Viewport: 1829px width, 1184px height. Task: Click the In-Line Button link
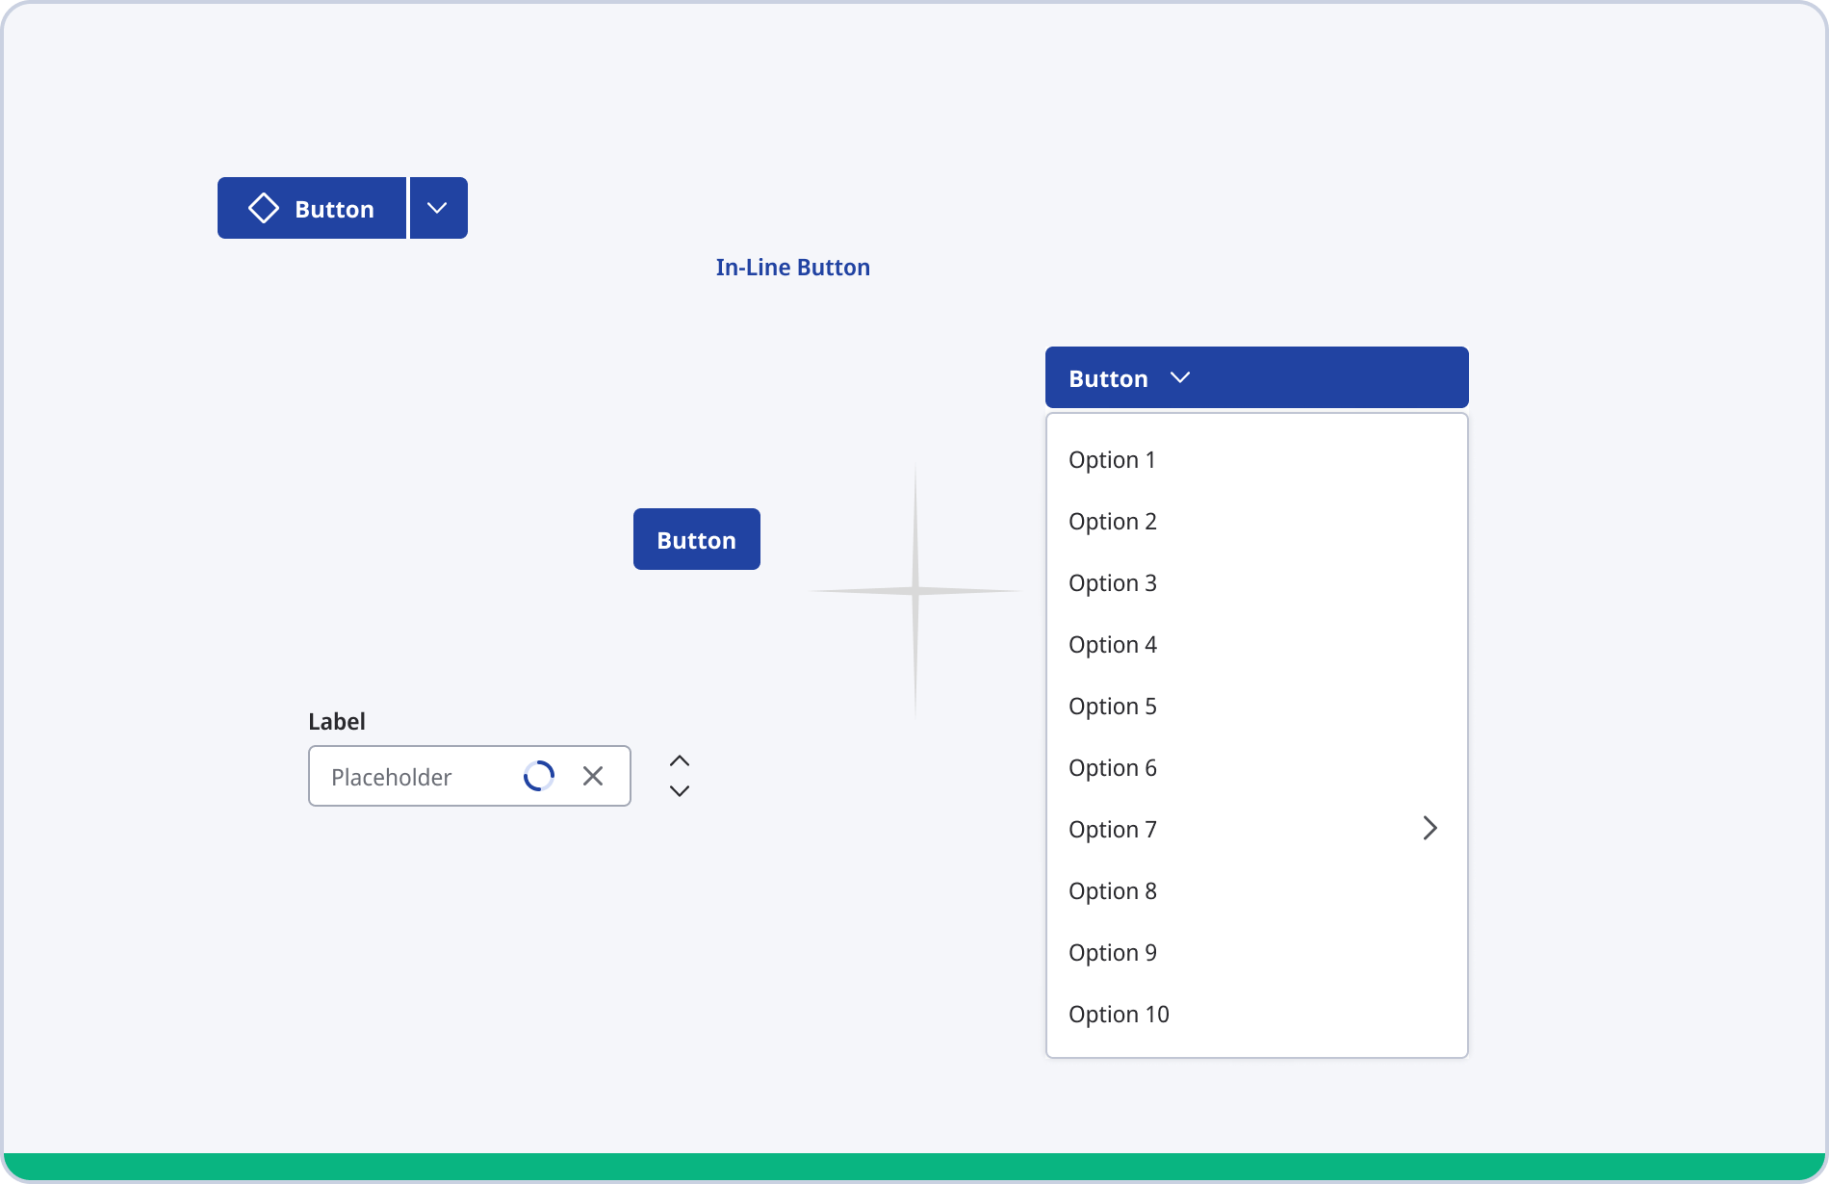pyautogui.click(x=792, y=268)
